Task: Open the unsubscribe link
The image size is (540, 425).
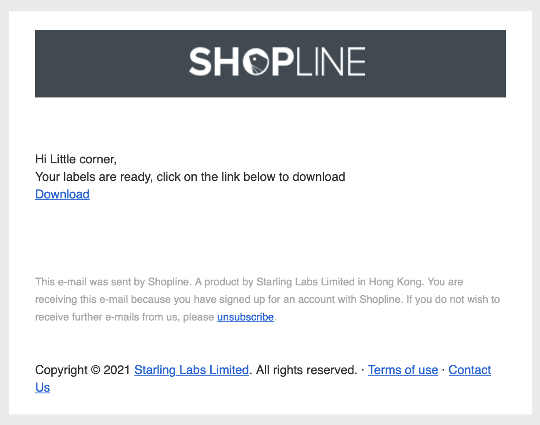Action: pos(245,317)
